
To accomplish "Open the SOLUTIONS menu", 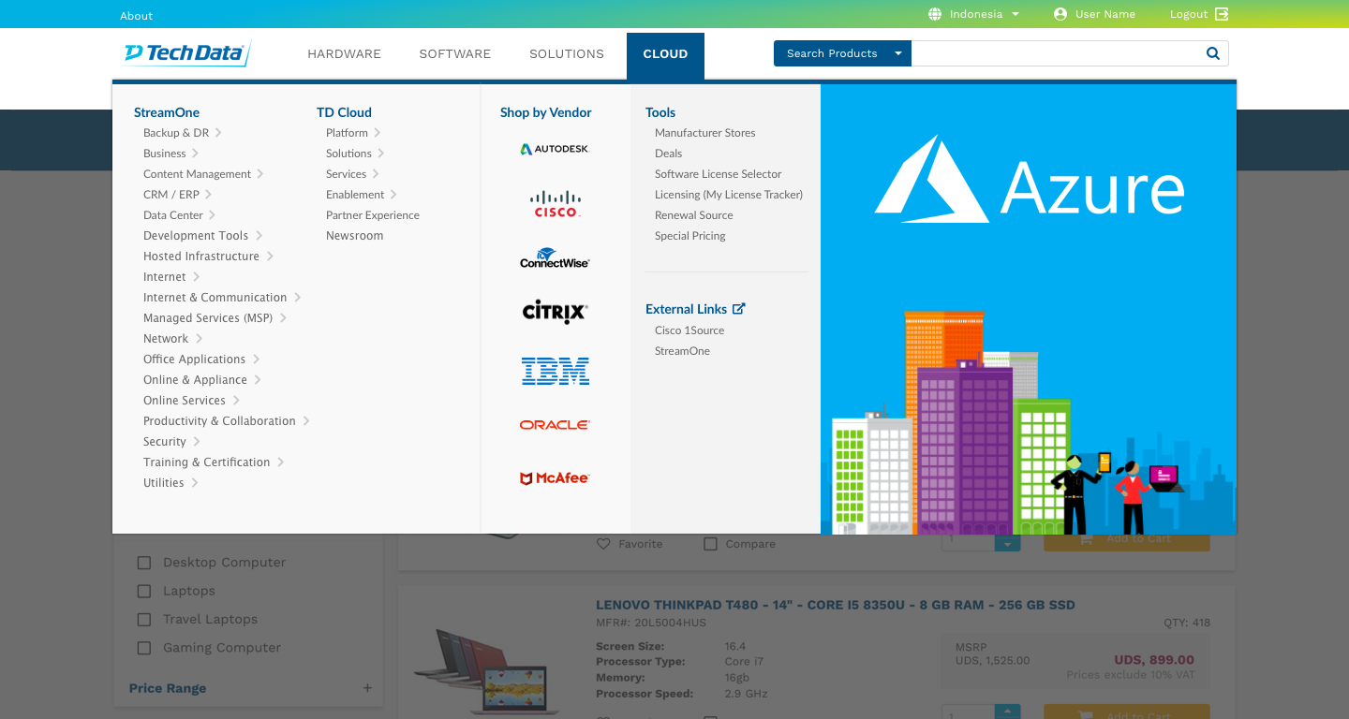I will click(x=567, y=54).
